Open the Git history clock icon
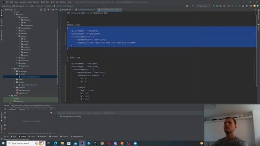 (243, 6)
